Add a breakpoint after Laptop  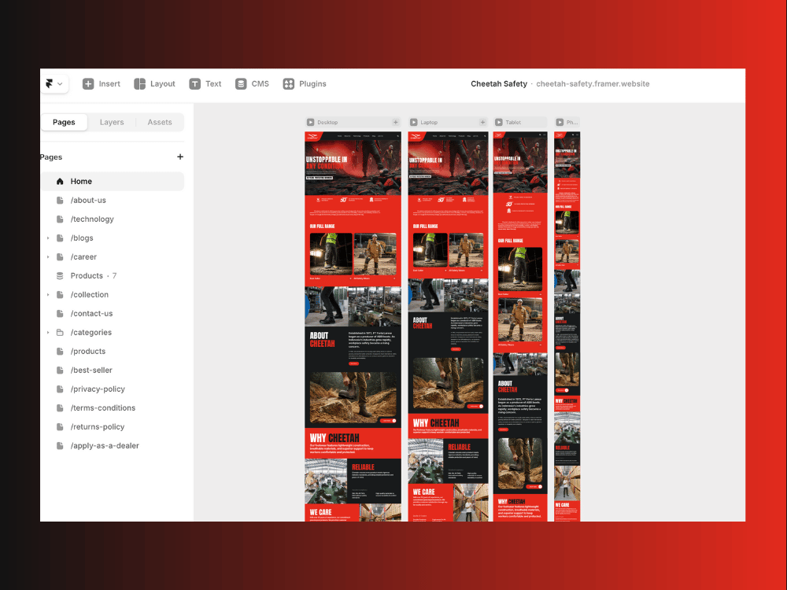point(482,123)
